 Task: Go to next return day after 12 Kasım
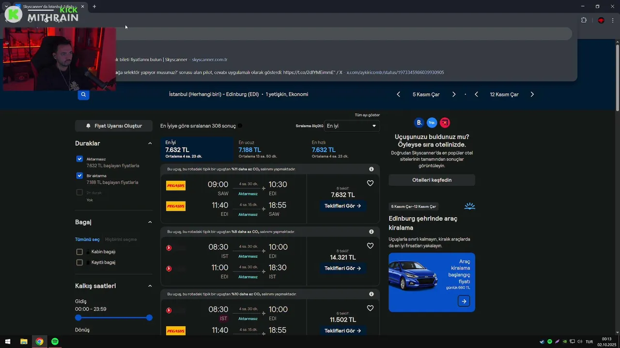pos(532,94)
